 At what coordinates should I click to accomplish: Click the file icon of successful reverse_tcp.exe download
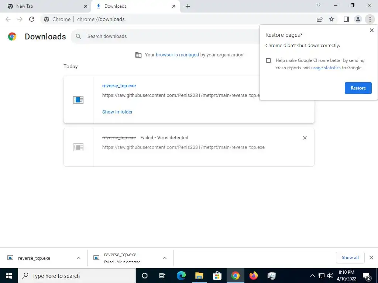click(x=78, y=99)
